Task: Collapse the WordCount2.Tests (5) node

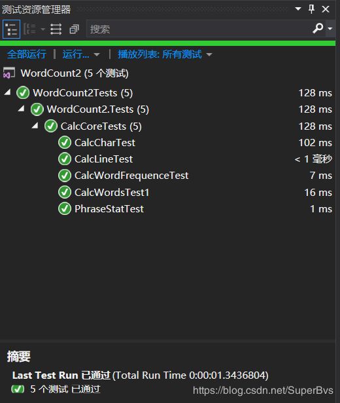Action: tap(22, 109)
